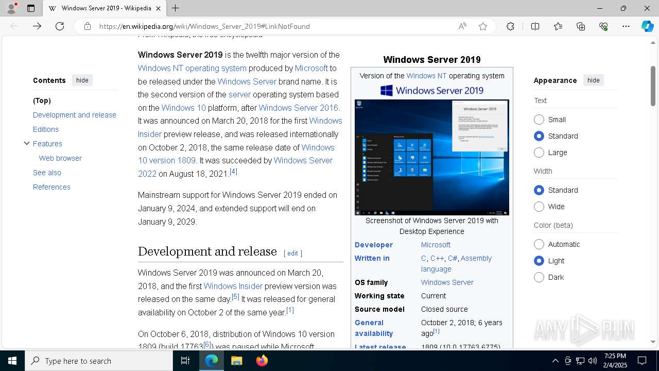Open the notifications action center
The image size is (659, 371).
[x=642, y=361]
